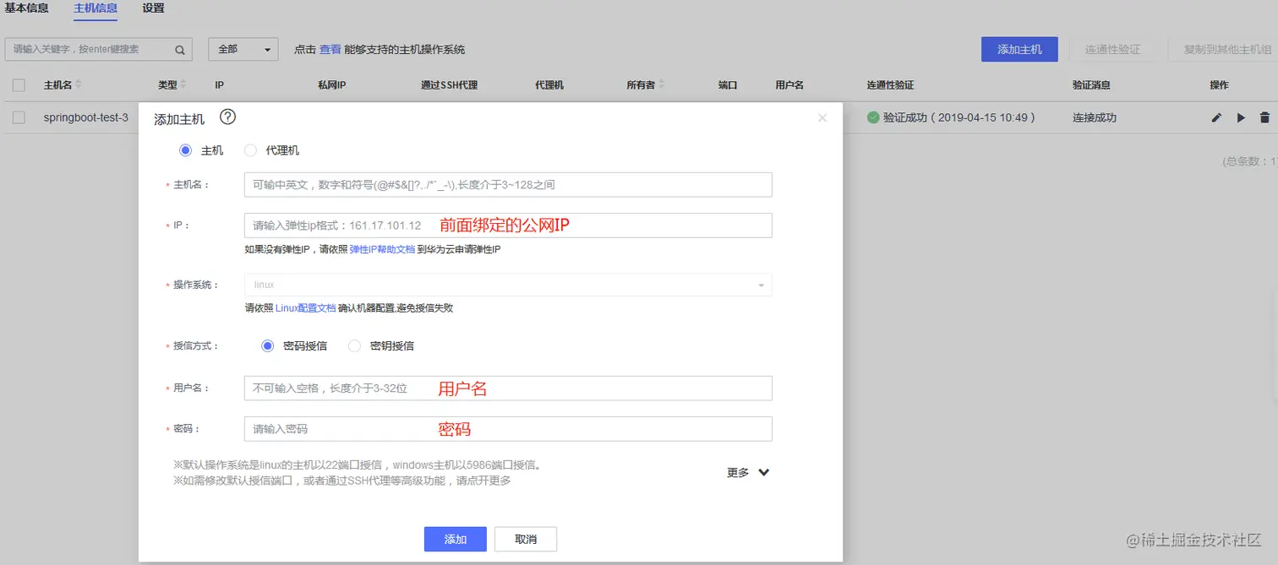Viewport: 1278px width, 565px height.
Task: Click the magnifier icon in the search box
Action: pyautogui.click(x=178, y=49)
